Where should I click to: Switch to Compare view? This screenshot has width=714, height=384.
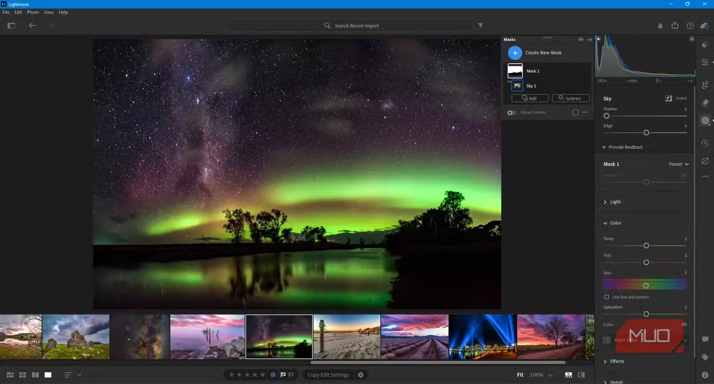click(35, 375)
